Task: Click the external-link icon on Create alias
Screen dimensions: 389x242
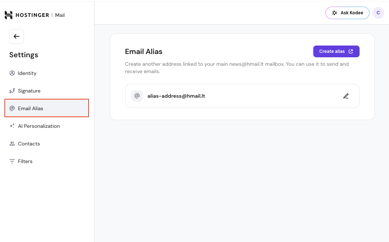Action: 351,51
